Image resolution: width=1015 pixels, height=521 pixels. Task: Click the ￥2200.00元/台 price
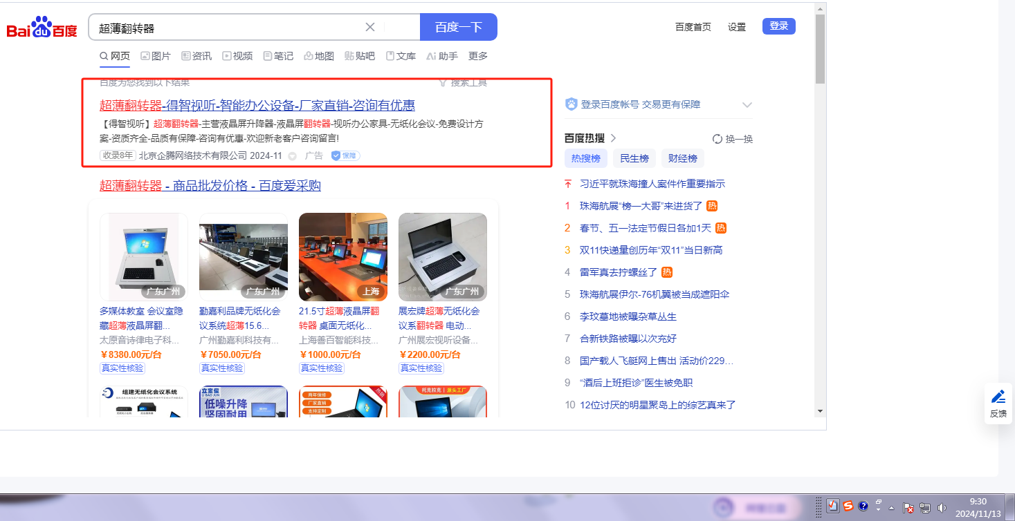(x=430, y=354)
